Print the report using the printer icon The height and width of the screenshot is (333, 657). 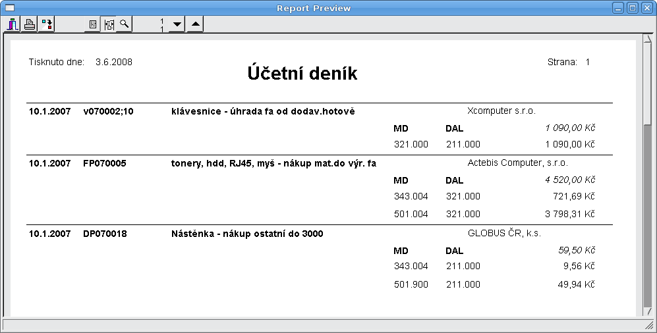[x=30, y=25]
